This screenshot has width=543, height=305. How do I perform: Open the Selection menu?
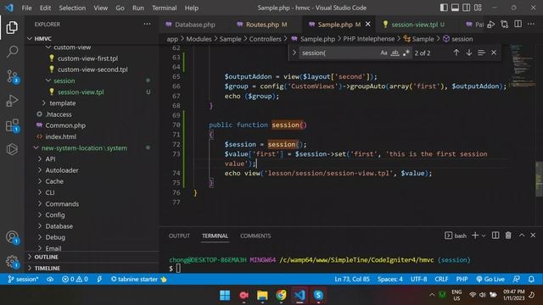point(72,8)
